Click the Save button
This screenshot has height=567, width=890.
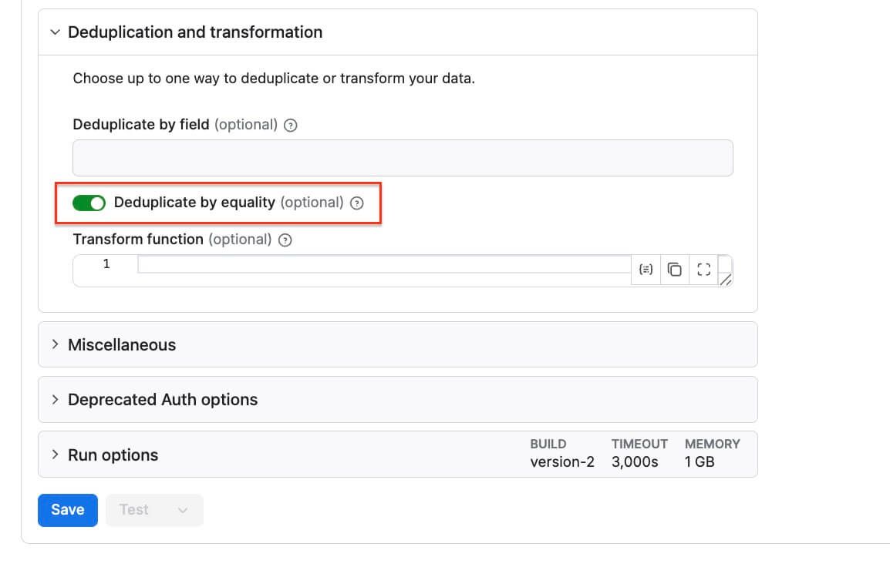pyautogui.click(x=67, y=509)
